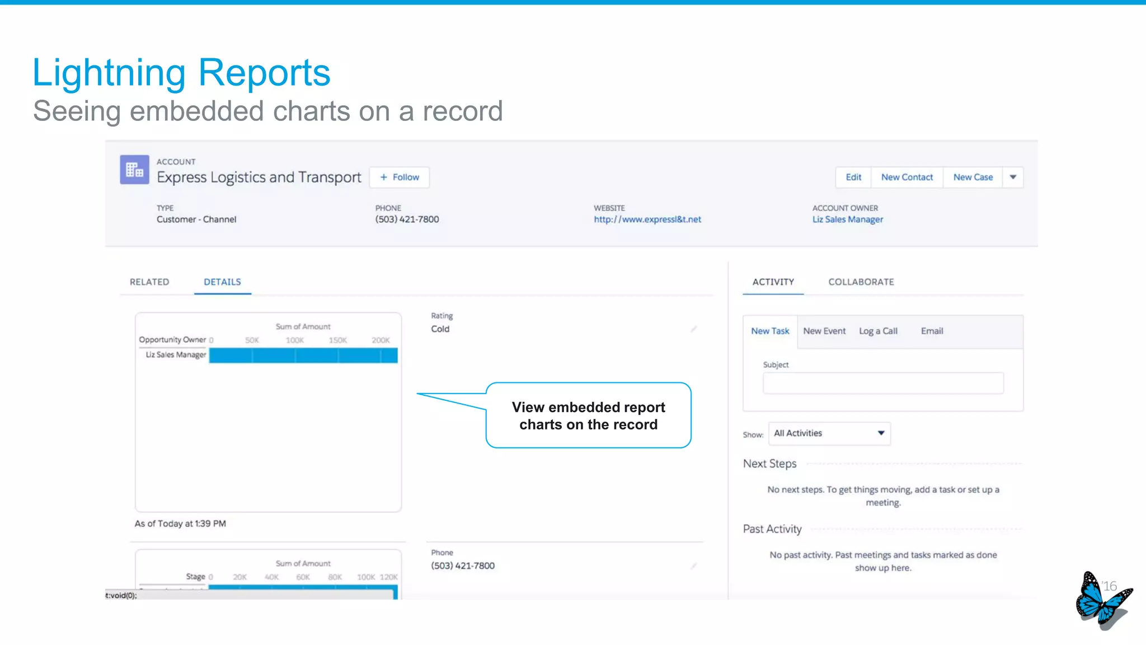The height and width of the screenshot is (645, 1146).
Task: Click the account name Express Logistics and Transport
Action: pyautogui.click(x=259, y=177)
